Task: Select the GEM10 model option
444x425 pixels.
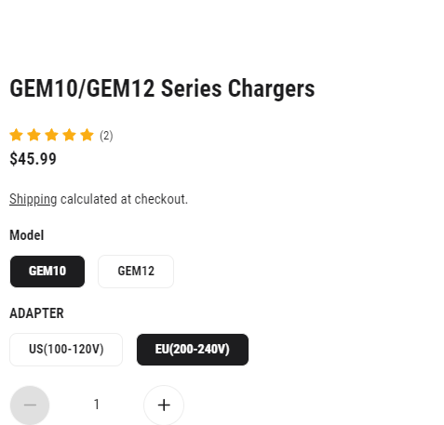Action: (47, 272)
